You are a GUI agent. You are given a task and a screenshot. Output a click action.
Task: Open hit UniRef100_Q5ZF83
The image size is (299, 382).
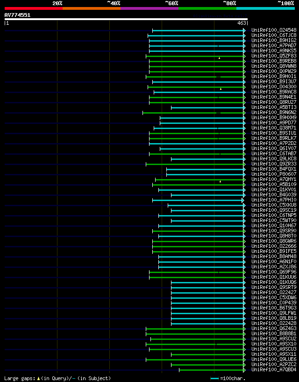click(x=274, y=56)
